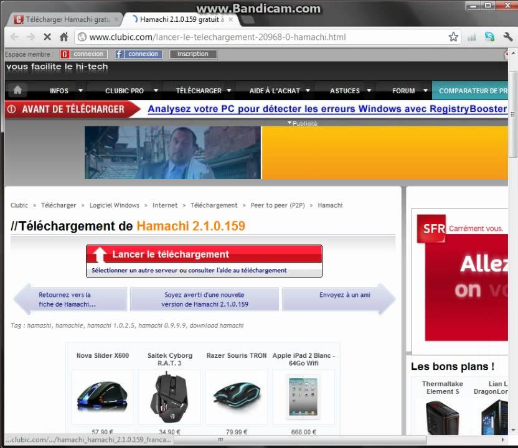Screen dimensions: 518x448
Task: Click the inscription button
Action: pos(193,54)
